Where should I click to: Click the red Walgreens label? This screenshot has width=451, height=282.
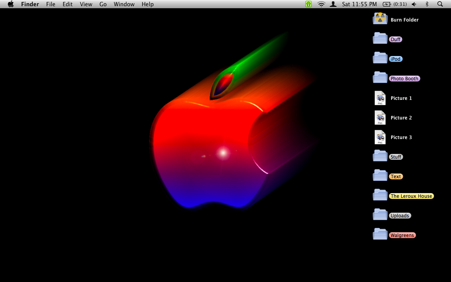coord(402,235)
